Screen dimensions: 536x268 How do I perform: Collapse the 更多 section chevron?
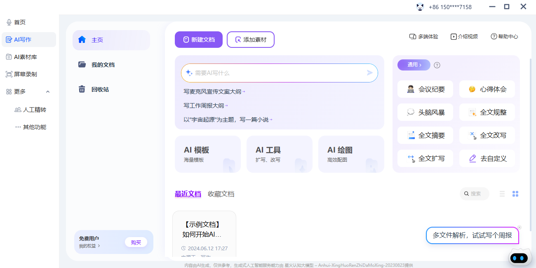[48, 92]
